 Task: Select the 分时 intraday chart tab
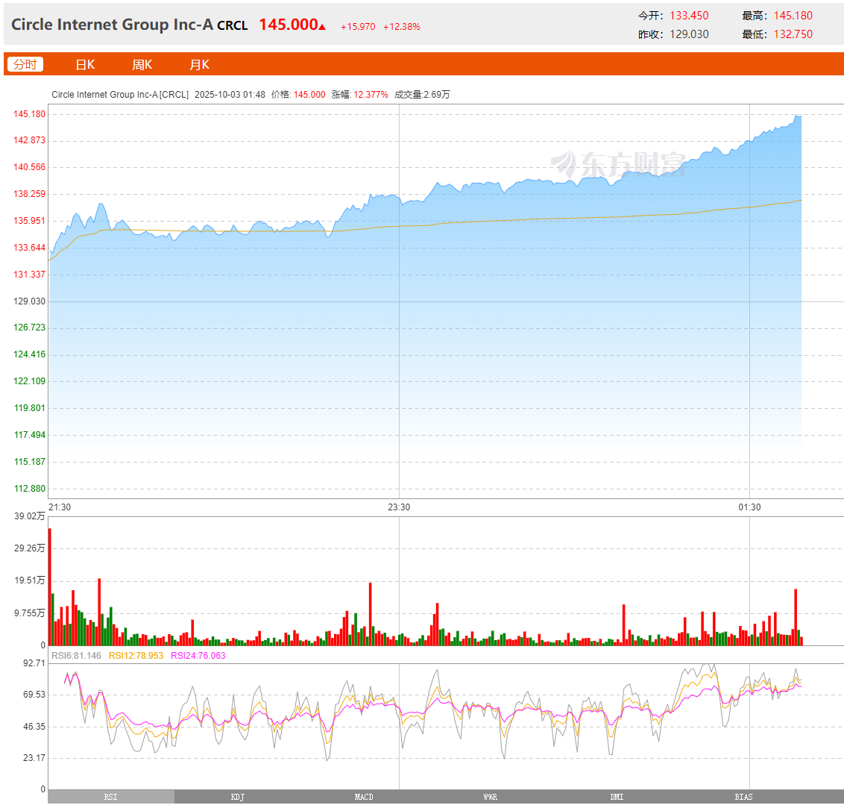[x=25, y=65]
